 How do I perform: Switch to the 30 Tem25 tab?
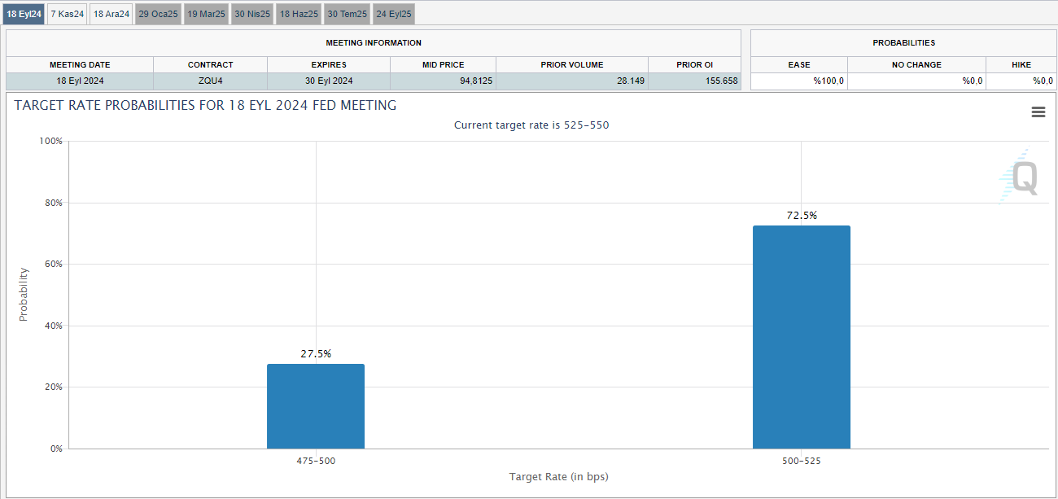[x=347, y=14]
